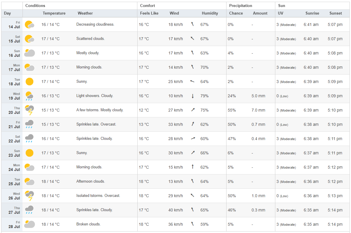Click the light showers icon for Wed 19 Jul

coord(30,96)
